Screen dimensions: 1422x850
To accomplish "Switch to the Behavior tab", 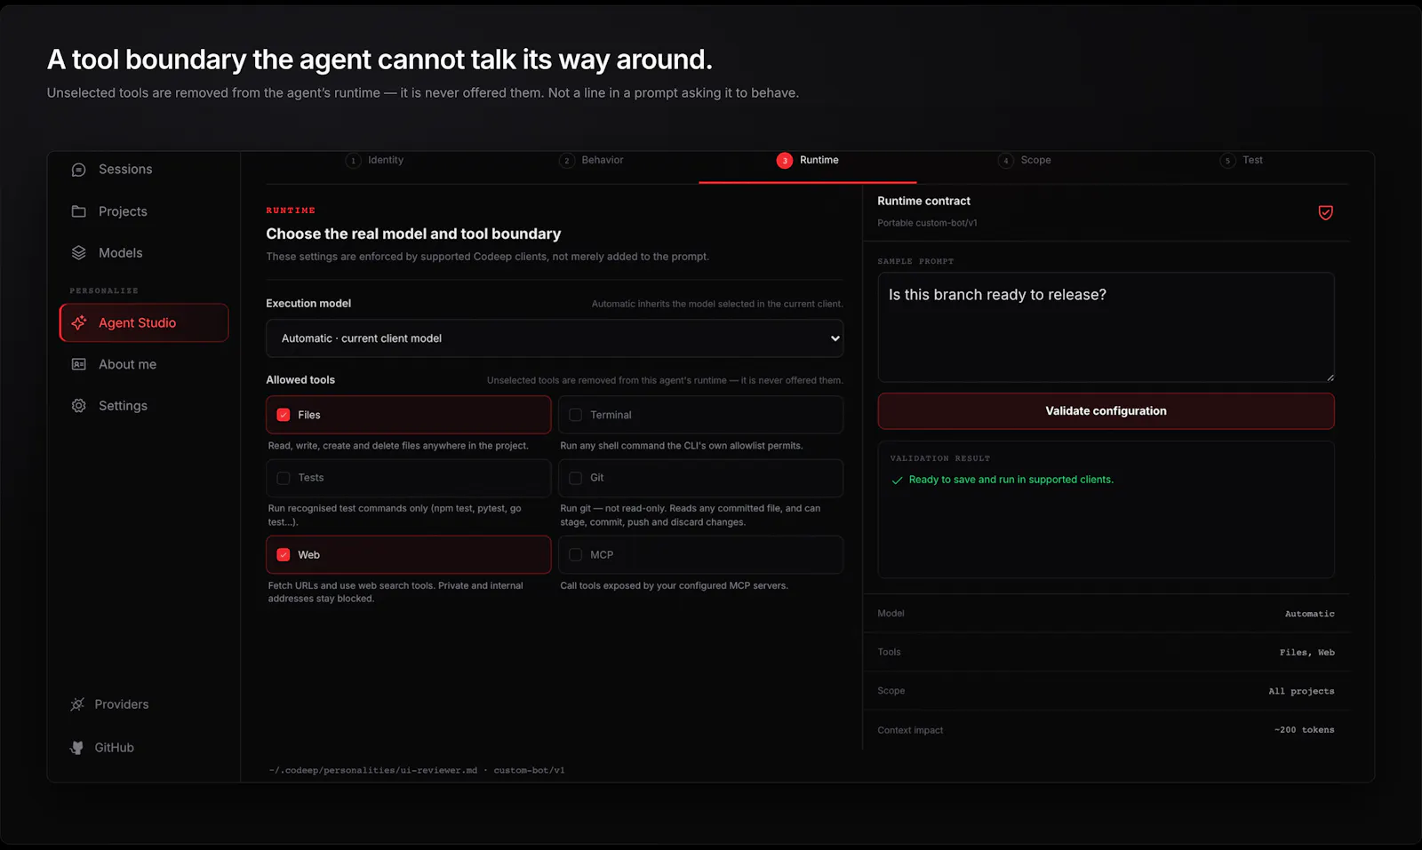I will [603, 161].
